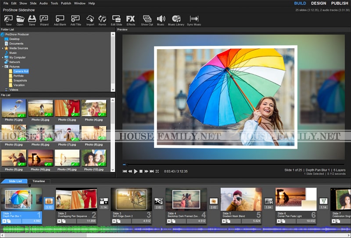This screenshot has width=351, height=238.
Task: Jump to the end of the show
Action: click(x=152, y=171)
